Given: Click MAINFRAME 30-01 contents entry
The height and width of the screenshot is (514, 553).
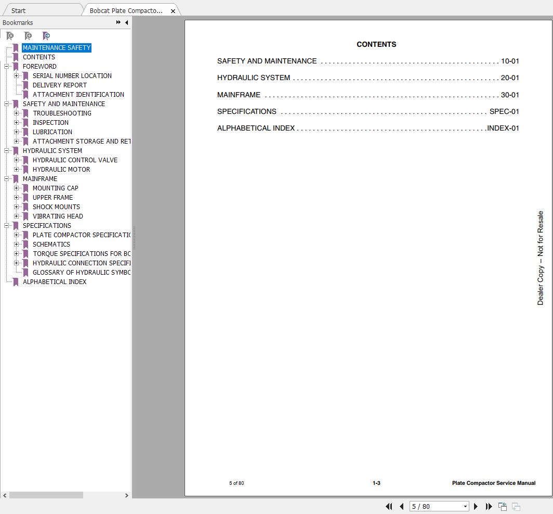Looking at the screenshot, I should click(x=368, y=95).
